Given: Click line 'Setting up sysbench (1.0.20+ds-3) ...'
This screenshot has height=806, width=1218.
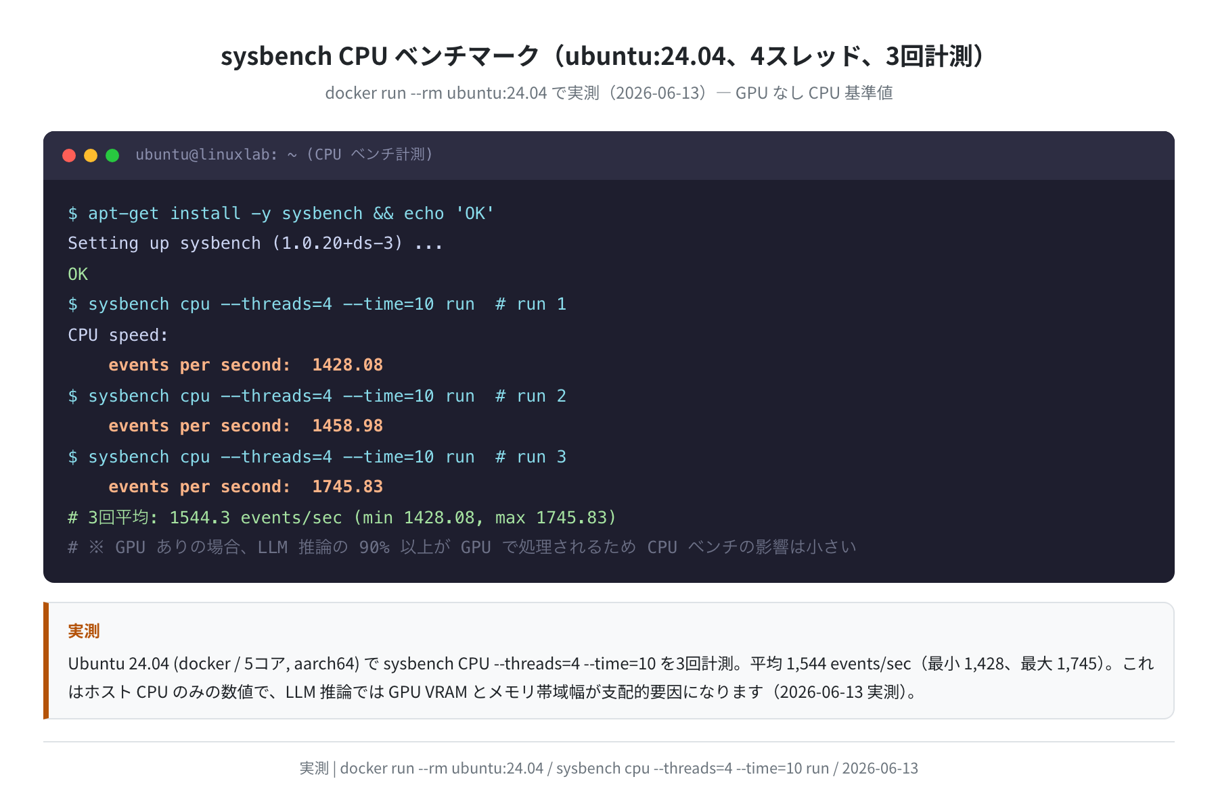Looking at the screenshot, I should (255, 243).
